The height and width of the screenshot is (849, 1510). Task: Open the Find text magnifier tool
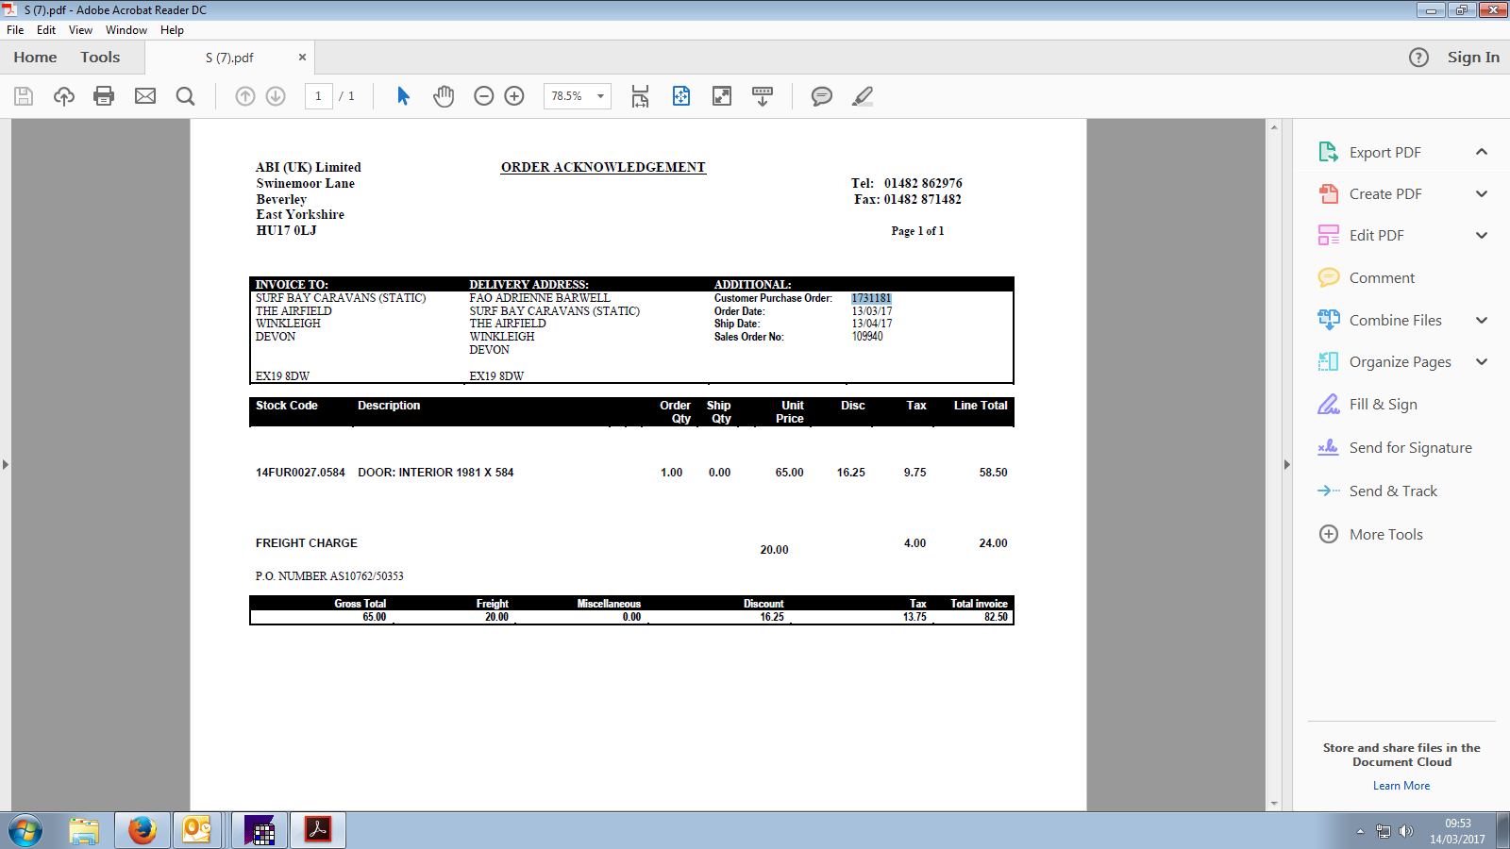tap(186, 96)
